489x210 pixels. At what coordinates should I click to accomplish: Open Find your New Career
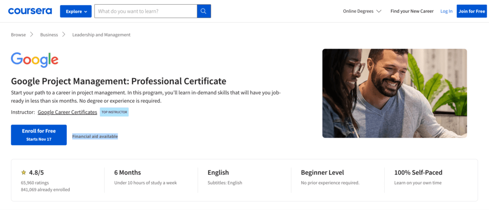412,11
